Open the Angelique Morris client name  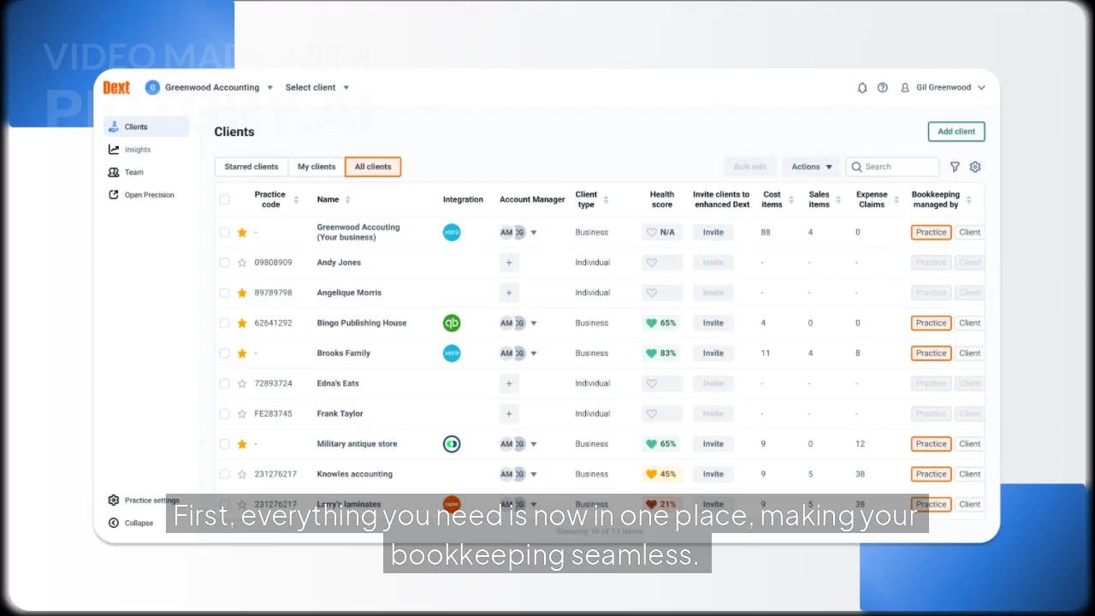(349, 293)
